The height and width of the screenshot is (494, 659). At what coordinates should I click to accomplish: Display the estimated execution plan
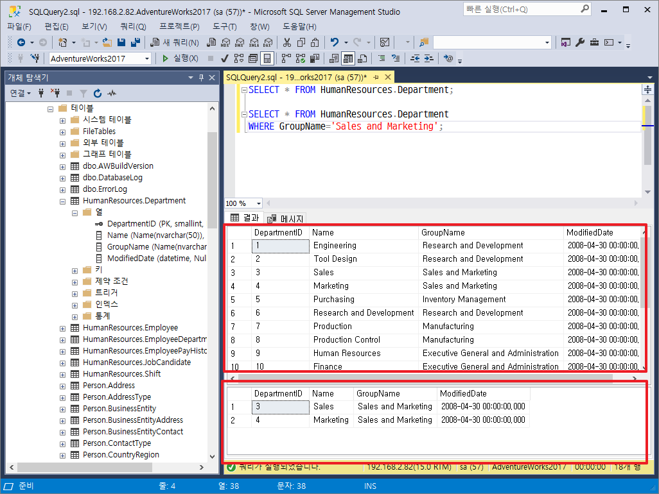pyautogui.click(x=239, y=58)
